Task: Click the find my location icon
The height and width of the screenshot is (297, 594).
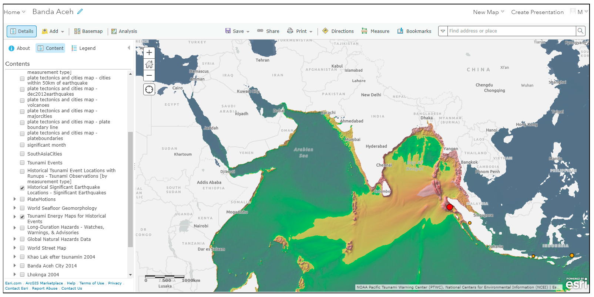Action: [x=149, y=89]
